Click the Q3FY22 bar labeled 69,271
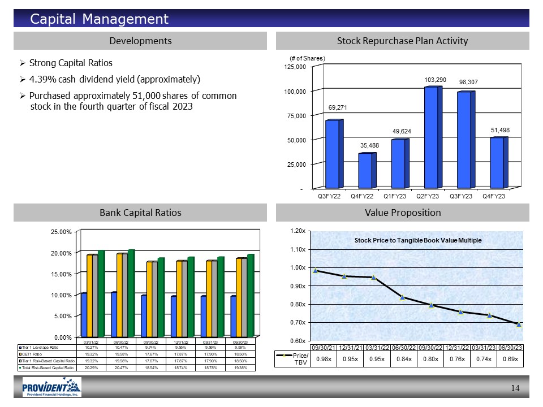 pos(333,154)
